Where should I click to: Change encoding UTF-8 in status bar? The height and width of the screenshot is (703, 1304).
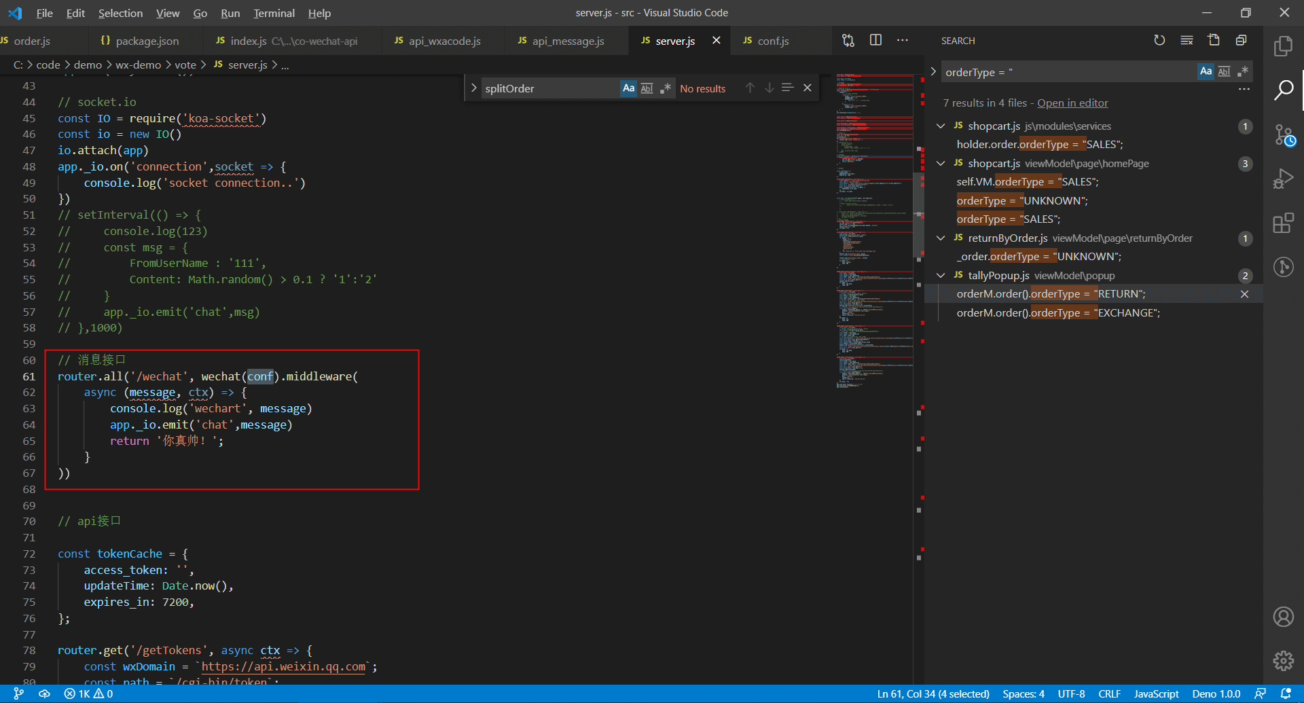[x=1071, y=694]
